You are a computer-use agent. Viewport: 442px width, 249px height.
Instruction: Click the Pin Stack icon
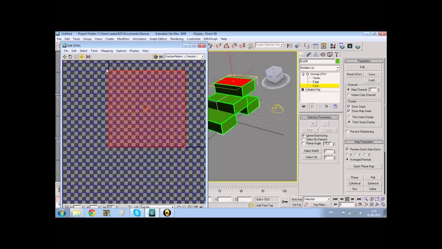[303, 107]
